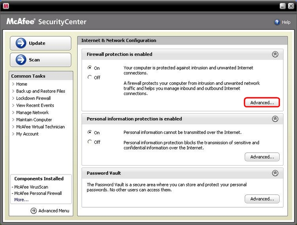Click the chevron next to View Recent Events
Image resolution: width=297 pixels, height=225 pixels.
point(13,105)
